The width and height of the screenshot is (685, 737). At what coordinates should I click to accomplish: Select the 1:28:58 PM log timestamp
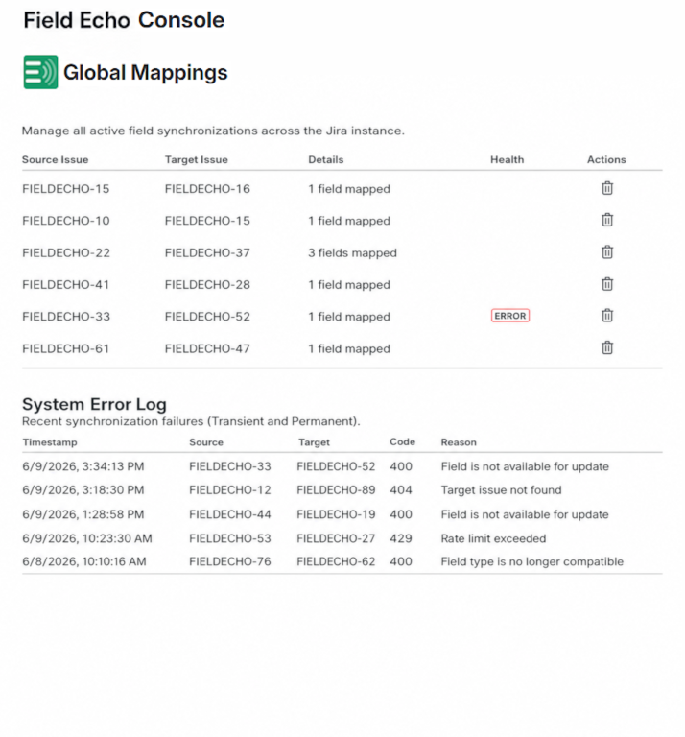pos(83,514)
